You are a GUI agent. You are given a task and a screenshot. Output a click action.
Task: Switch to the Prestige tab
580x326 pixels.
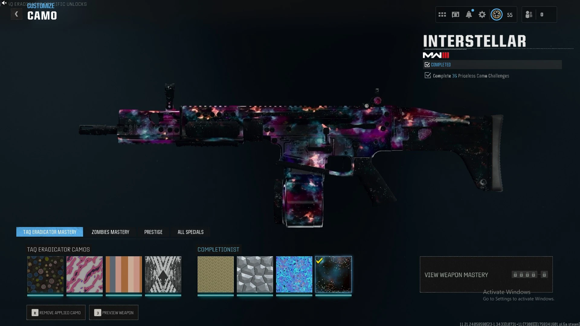(153, 232)
